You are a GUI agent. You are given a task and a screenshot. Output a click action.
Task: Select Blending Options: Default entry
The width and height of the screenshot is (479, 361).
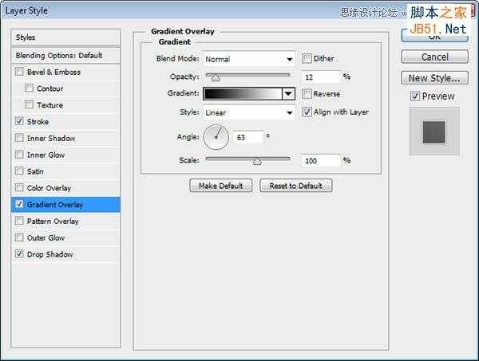click(67, 56)
